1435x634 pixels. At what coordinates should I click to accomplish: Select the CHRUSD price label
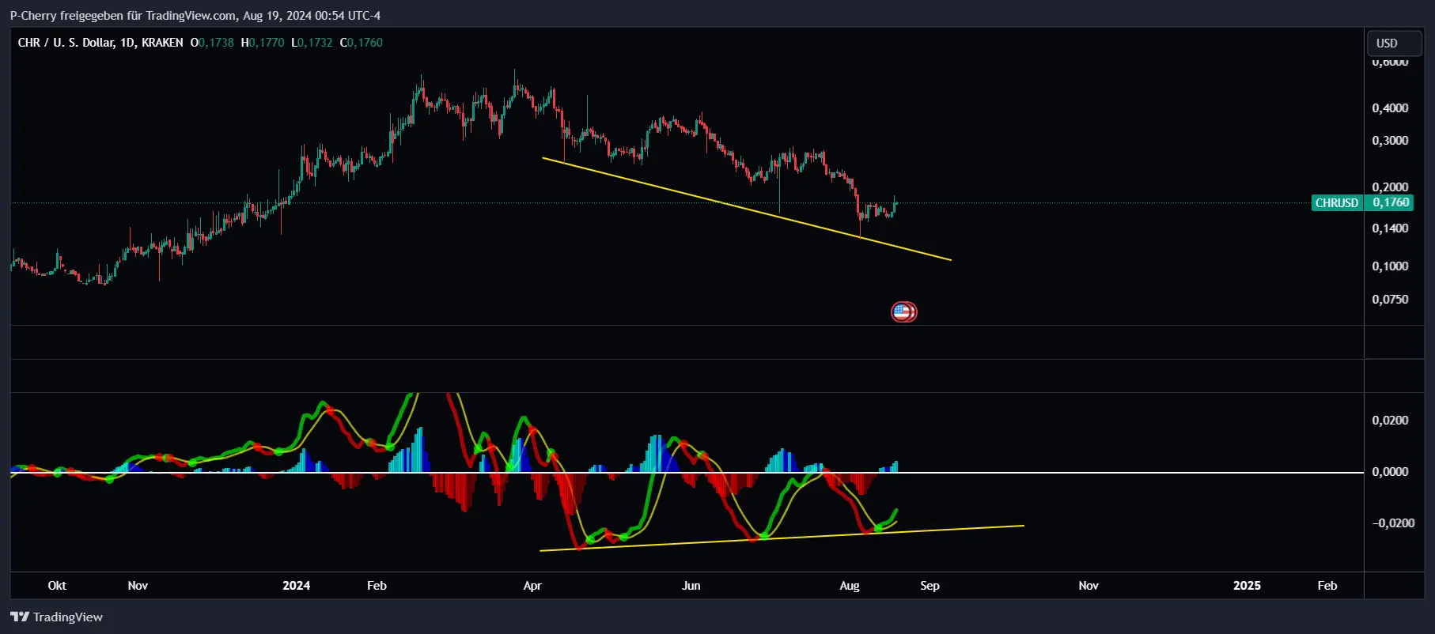coord(1336,203)
